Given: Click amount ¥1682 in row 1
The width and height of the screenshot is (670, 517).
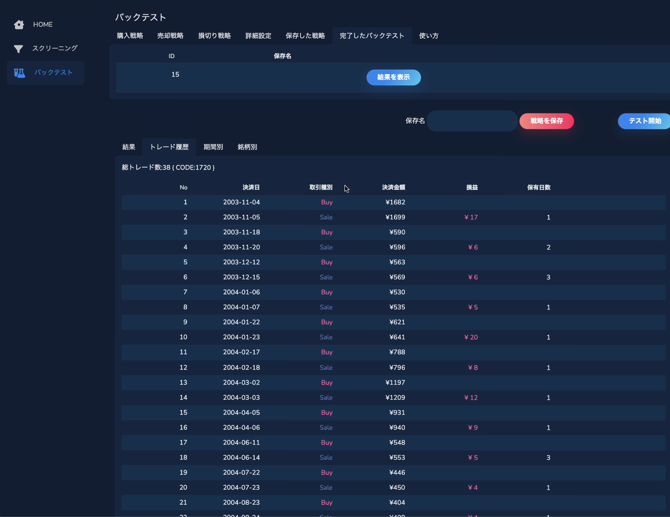Looking at the screenshot, I should (395, 202).
